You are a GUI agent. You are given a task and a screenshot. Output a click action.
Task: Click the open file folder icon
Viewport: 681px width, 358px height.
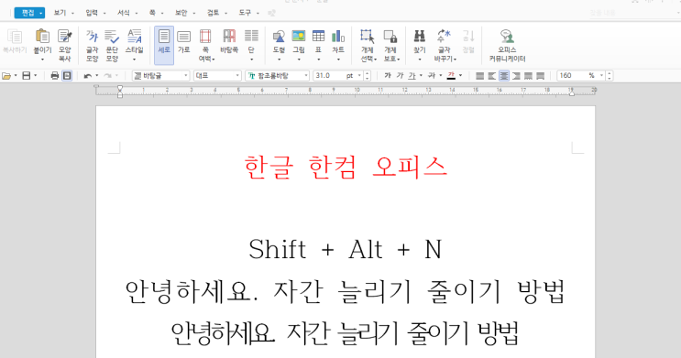point(6,75)
